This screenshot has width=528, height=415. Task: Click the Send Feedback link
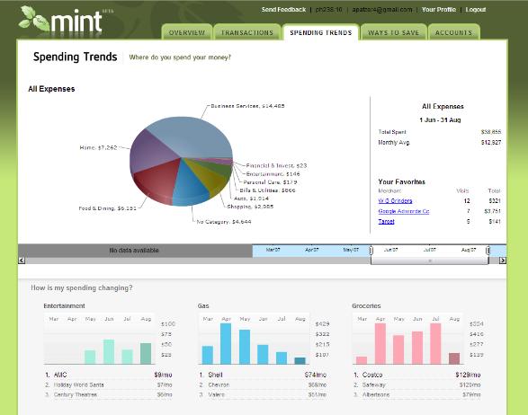click(283, 10)
